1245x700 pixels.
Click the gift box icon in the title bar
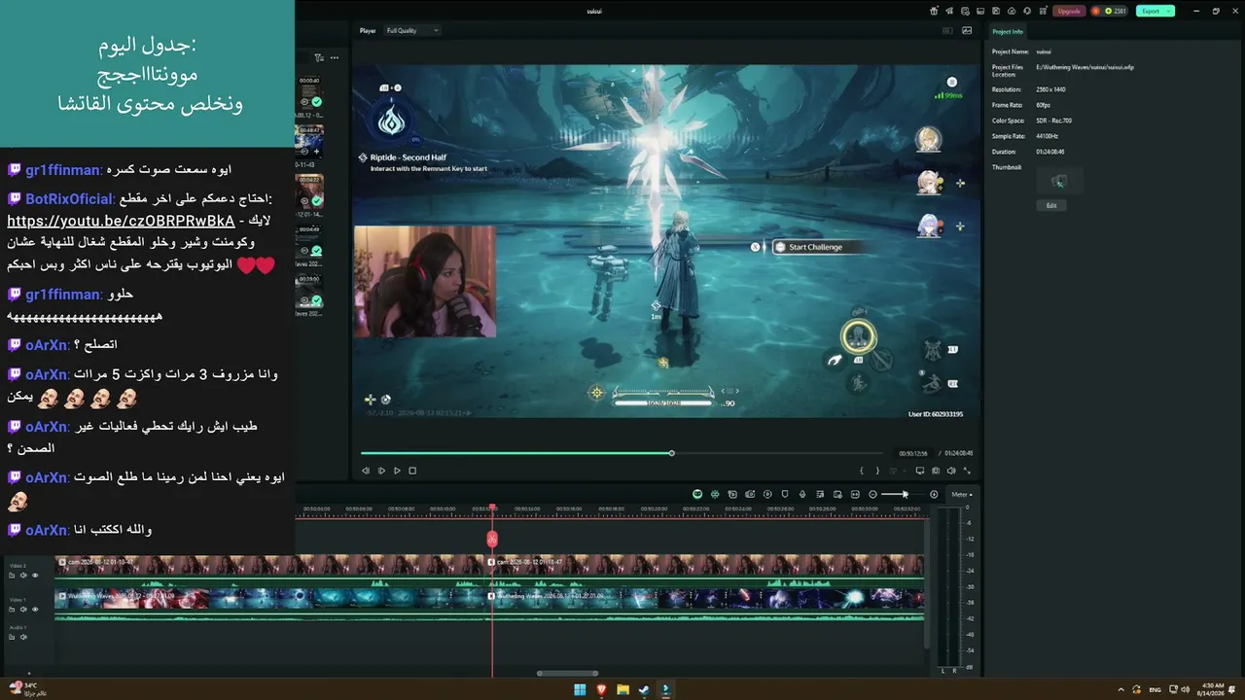[935, 11]
